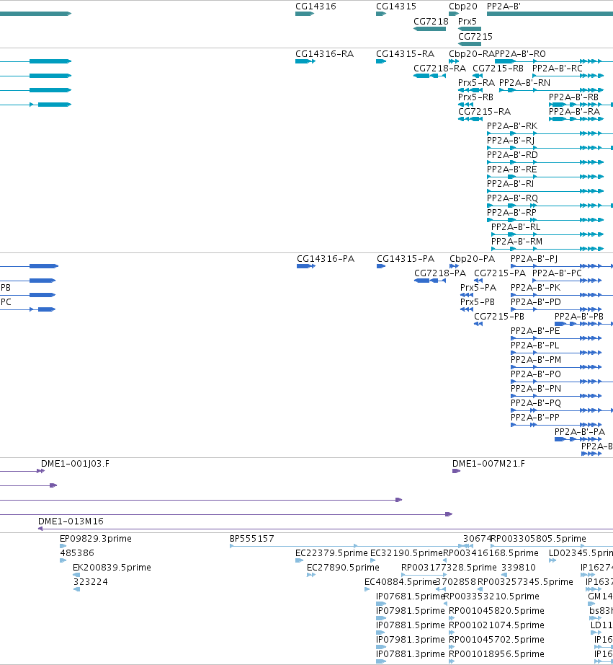
Task: Click EST EC27890.5prime
Action: pos(343,568)
